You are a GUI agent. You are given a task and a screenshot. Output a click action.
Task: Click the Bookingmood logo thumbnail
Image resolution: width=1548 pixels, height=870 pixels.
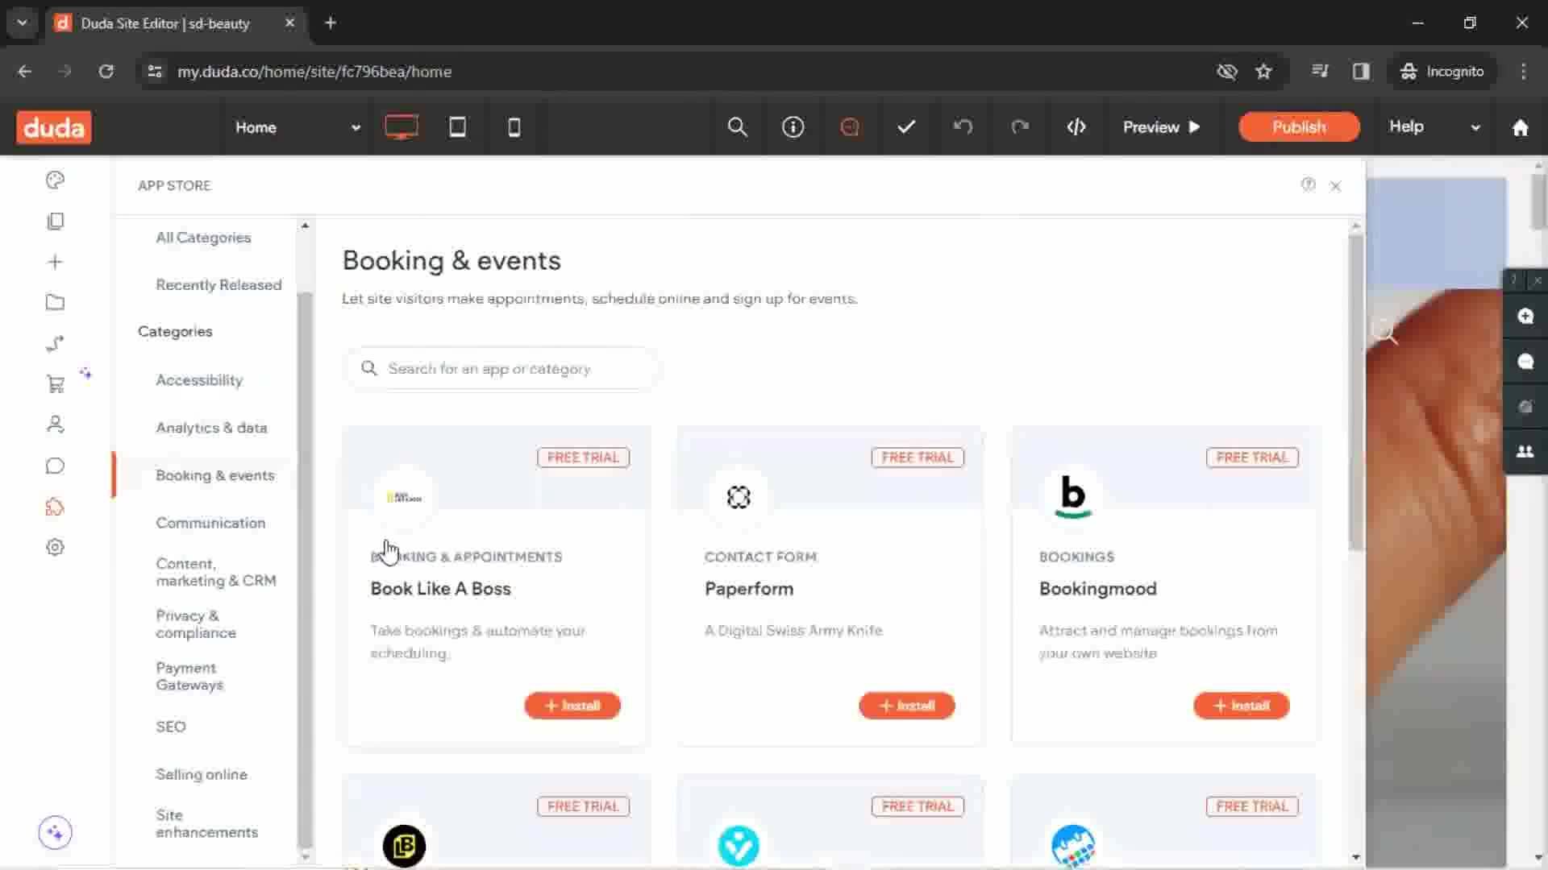click(1073, 497)
